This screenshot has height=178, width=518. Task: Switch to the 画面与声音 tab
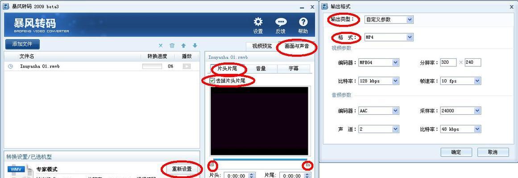[296, 46]
